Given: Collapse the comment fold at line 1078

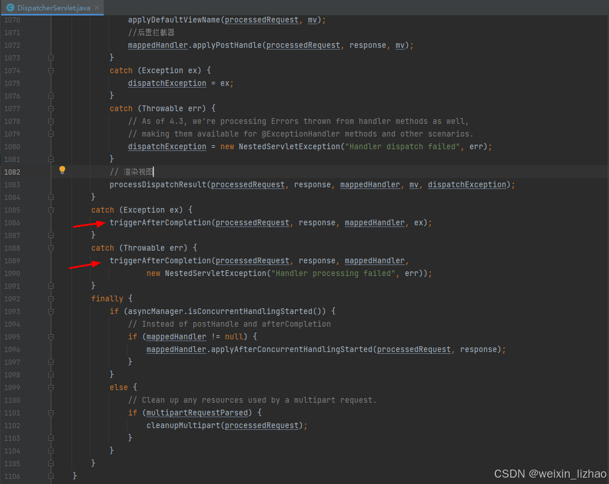Looking at the screenshot, I should click(x=51, y=122).
